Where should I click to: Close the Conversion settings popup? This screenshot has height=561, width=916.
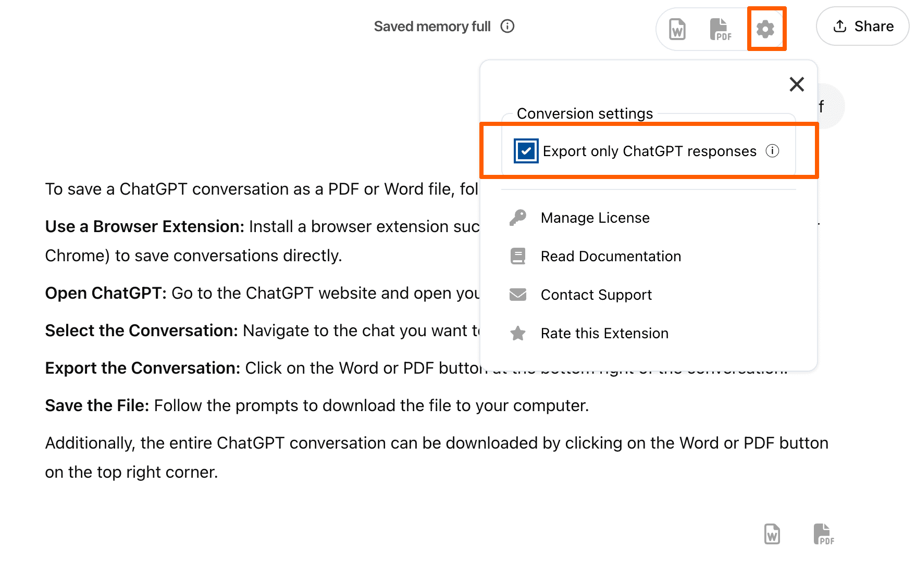pyautogui.click(x=797, y=85)
